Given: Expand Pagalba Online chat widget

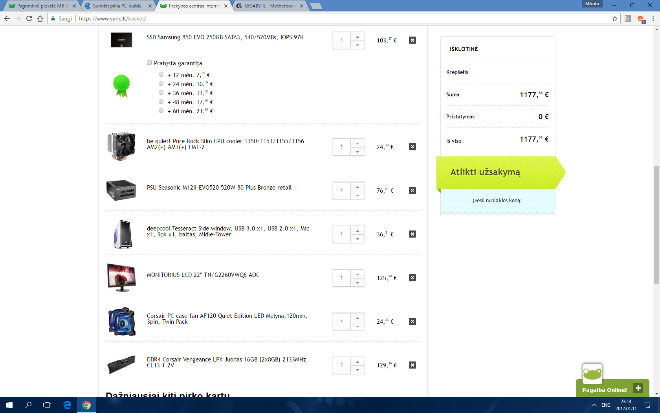Looking at the screenshot, I should coord(638,388).
